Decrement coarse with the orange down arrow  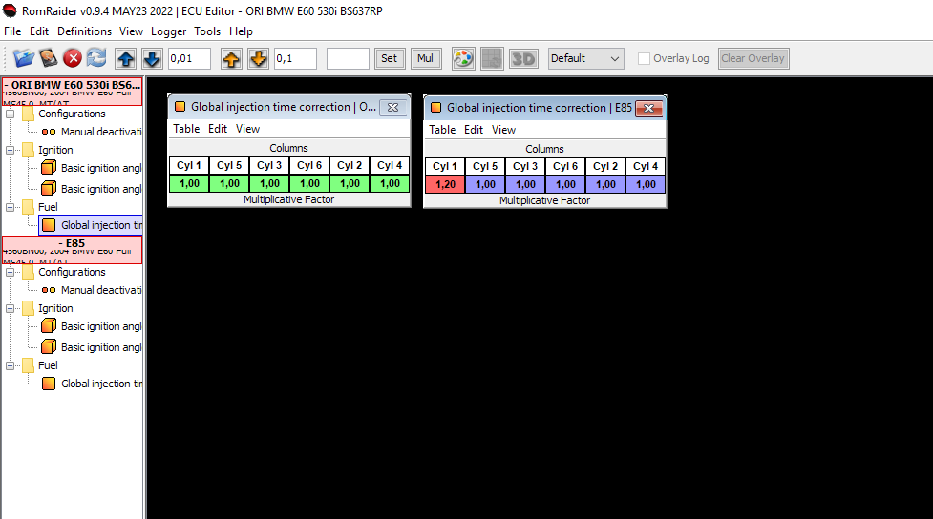pos(258,58)
